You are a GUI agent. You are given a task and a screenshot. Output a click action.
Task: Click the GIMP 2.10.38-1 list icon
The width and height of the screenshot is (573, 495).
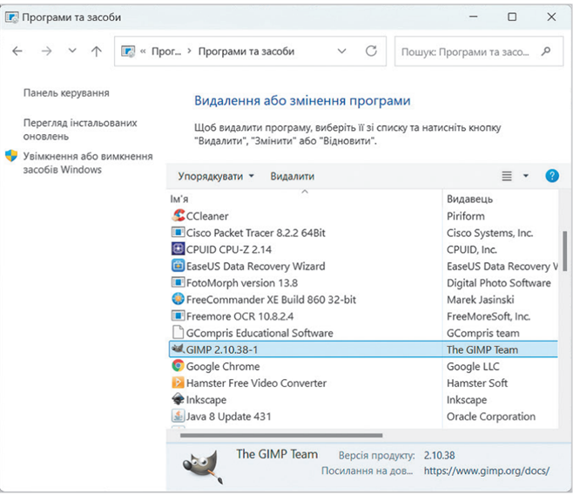[x=178, y=349]
